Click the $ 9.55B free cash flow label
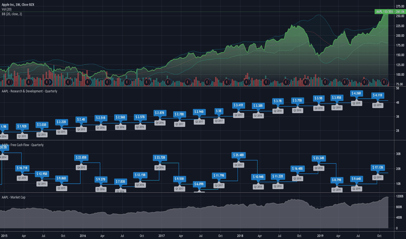The height and width of the screenshot is (239, 406). (x=179, y=179)
